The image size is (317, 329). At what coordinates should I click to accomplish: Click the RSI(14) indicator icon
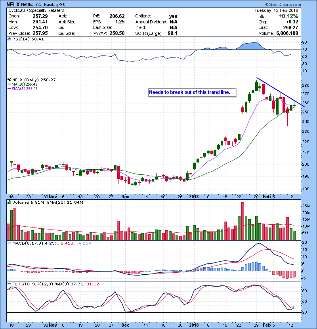9,39
